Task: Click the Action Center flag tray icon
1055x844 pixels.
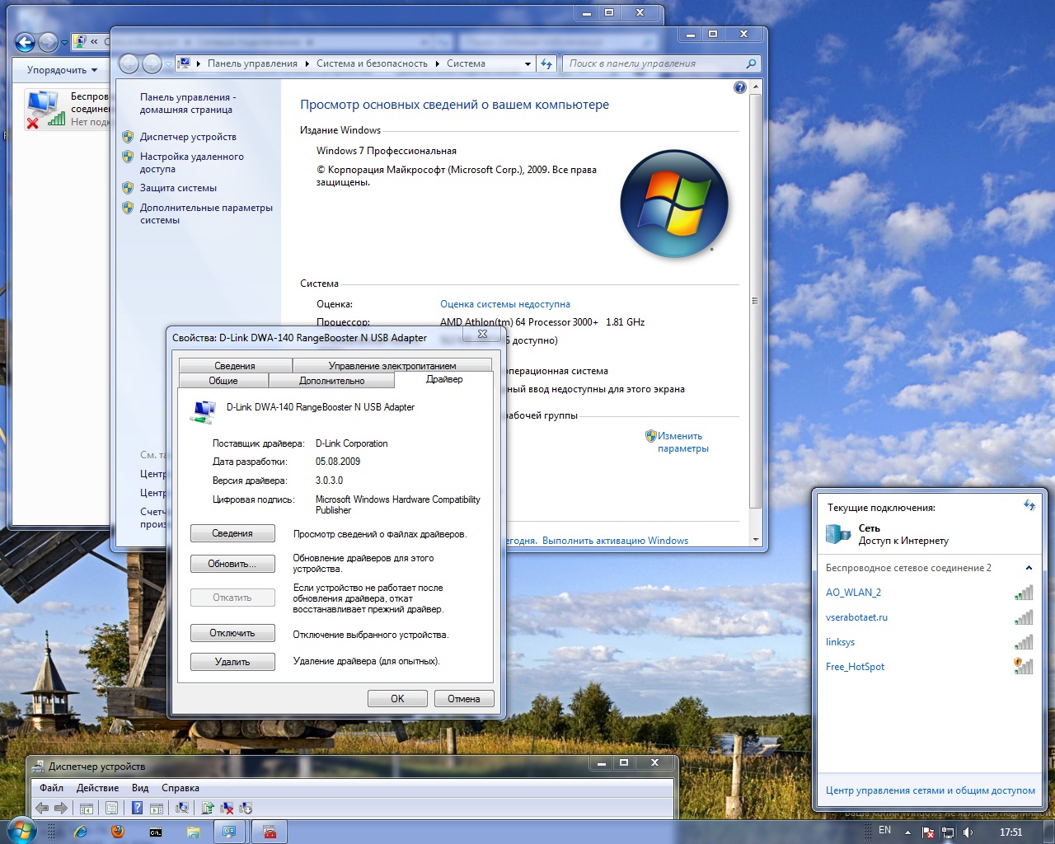Action: tap(928, 832)
